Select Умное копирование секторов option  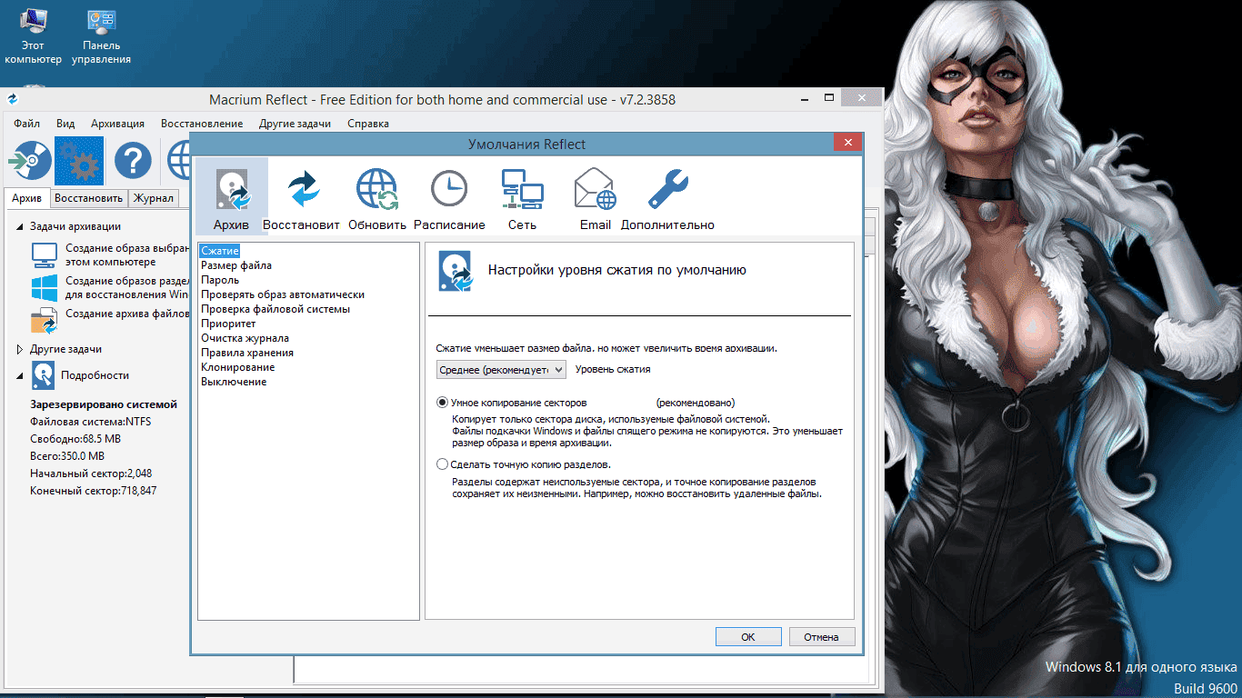(512, 403)
